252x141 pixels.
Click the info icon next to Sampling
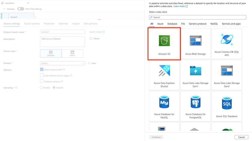16,88
